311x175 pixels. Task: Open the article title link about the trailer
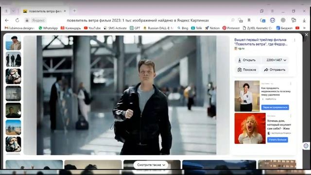click(x=260, y=42)
